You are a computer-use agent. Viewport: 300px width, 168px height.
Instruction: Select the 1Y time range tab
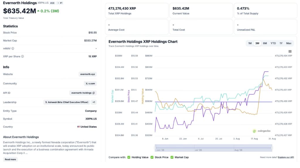point(281,43)
